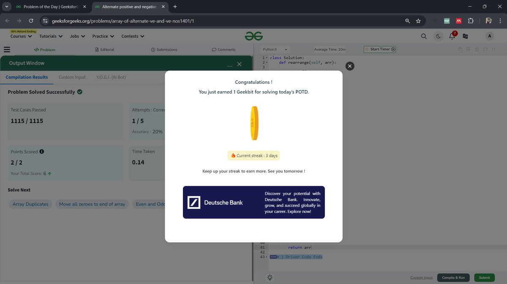Image resolution: width=507 pixels, height=284 pixels.
Task: Open Chrome's three-dot menu
Action: coord(500,21)
